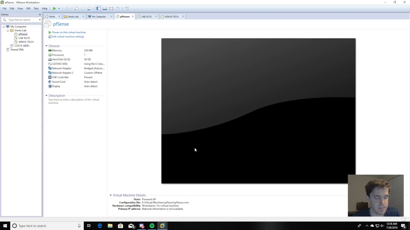Collapse the My Computer tree node
Screen dimensions: 410x230
point(4,27)
